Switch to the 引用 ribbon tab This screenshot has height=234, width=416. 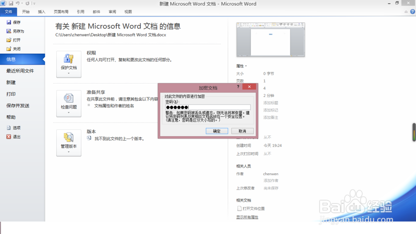81,12
